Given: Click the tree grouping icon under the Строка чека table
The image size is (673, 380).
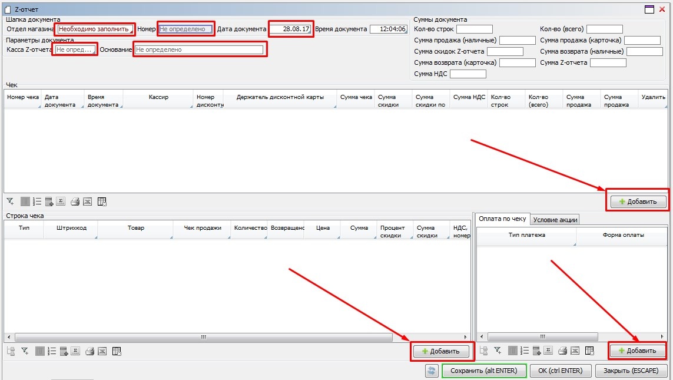Looking at the screenshot, I should pos(11,351).
